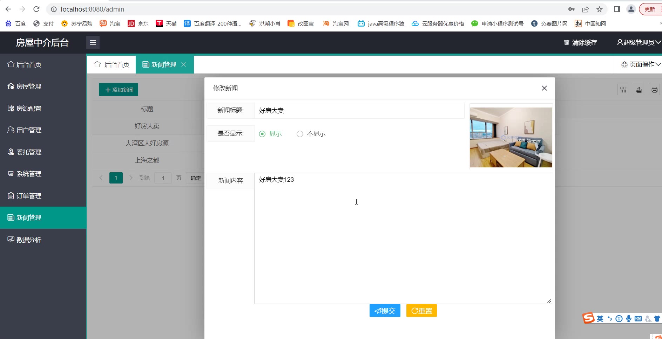Open 数据分析 in the sidebar
This screenshot has height=339, width=662.
pos(29,240)
